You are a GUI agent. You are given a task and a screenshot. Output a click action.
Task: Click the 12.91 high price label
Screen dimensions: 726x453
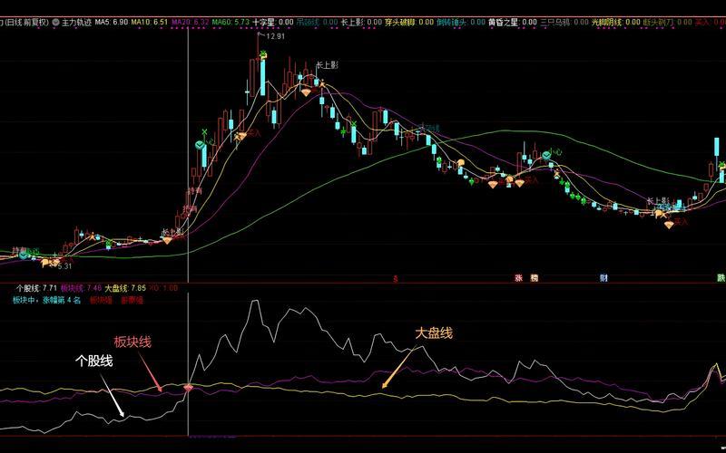pos(276,36)
